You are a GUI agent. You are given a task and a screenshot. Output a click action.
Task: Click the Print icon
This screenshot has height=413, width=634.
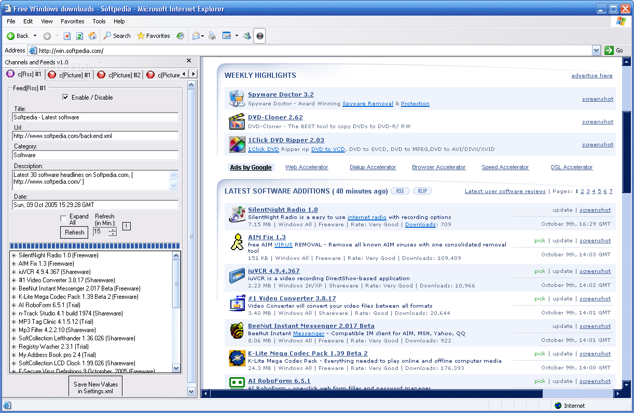tap(212, 36)
